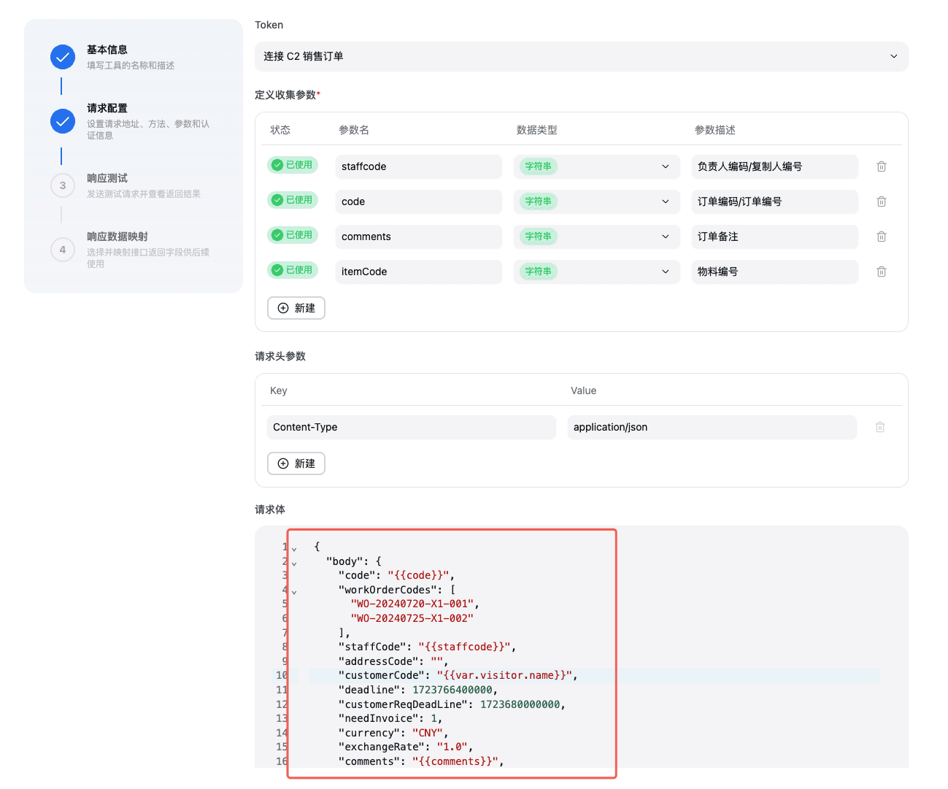Screen dimensions: 948x789
Task: Click the "{{code}}" value in request body
Action: pyautogui.click(x=418, y=575)
